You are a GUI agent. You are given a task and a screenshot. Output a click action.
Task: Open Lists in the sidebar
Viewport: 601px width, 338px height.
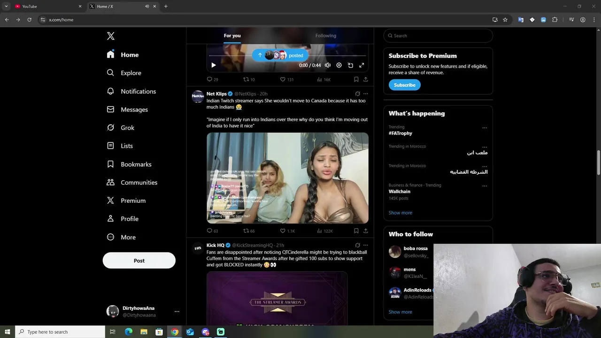tap(120, 146)
